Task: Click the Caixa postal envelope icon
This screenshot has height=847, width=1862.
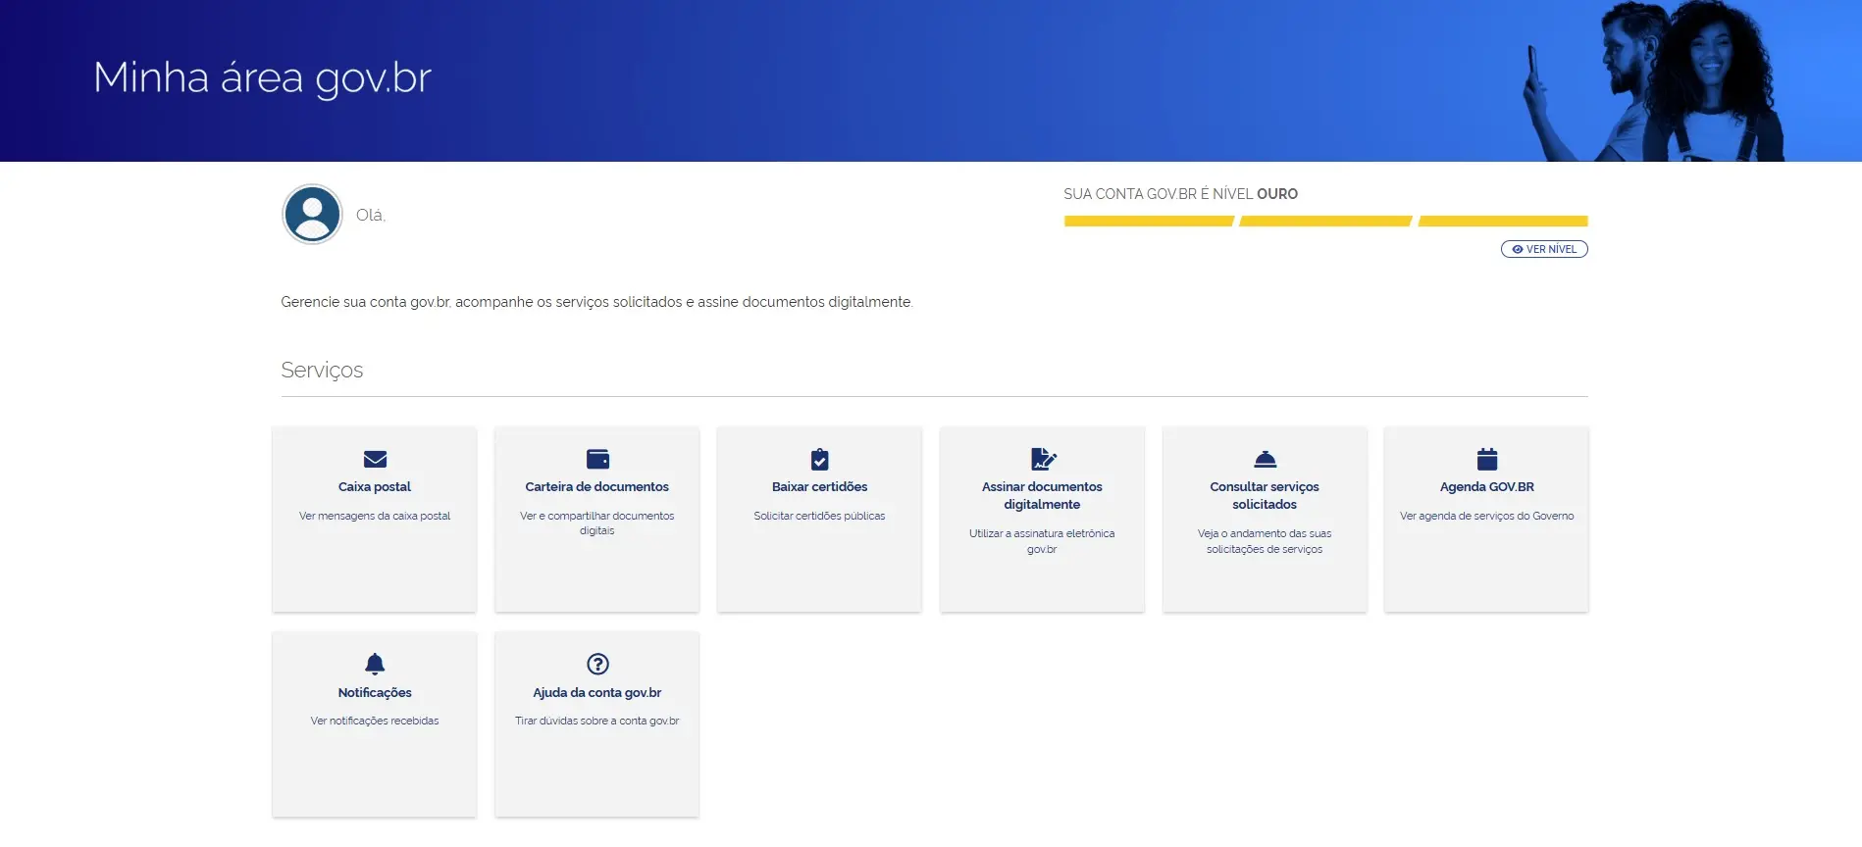Action: (x=375, y=459)
